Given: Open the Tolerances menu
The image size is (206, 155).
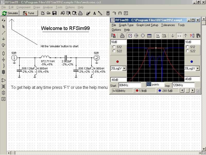Looking at the screenshot, I should pos(168,25).
